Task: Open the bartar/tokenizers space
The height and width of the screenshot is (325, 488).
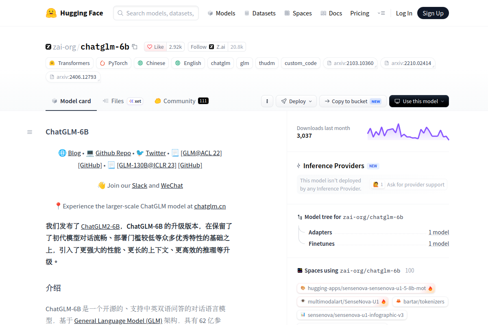Action: pos(420,301)
